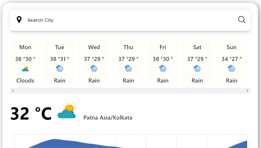The height and width of the screenshot is (148, 261).
Task: Click the location pin icon
Action: [19, 20]
